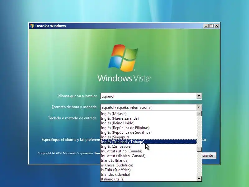Choose Inuktitut (latino, Canadá)
This screenshot has height=187, width=249.
149,151
